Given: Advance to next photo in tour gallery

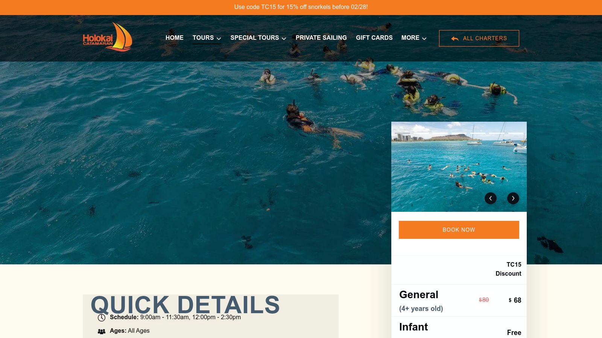Looking at the screenshot, I should 513,198.
